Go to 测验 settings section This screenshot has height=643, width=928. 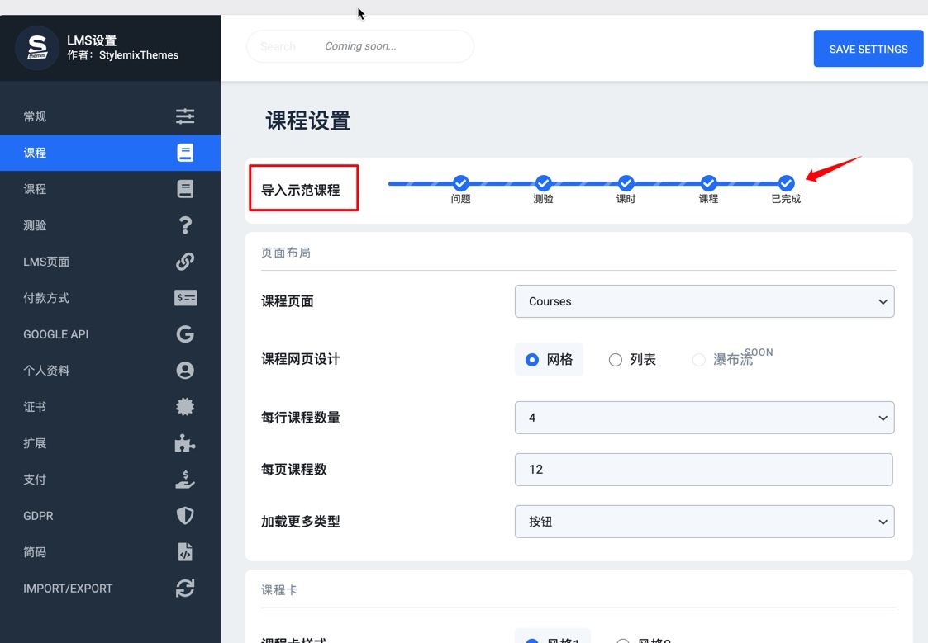(110, 225)
